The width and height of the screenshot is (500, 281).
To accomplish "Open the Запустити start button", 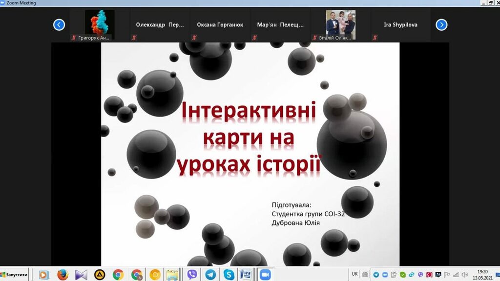I will pyautogui.click(x=15, y=275).
